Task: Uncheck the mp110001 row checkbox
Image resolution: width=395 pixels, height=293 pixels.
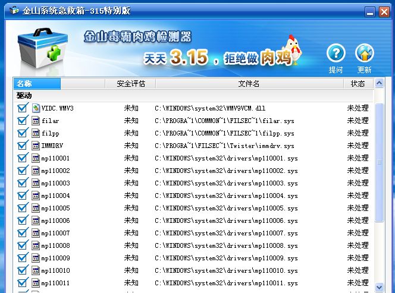Action: [x=22, y=158]
